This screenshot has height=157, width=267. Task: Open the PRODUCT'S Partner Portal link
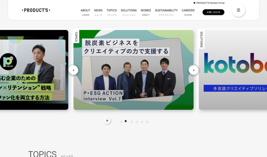click(x=209, y=3)
